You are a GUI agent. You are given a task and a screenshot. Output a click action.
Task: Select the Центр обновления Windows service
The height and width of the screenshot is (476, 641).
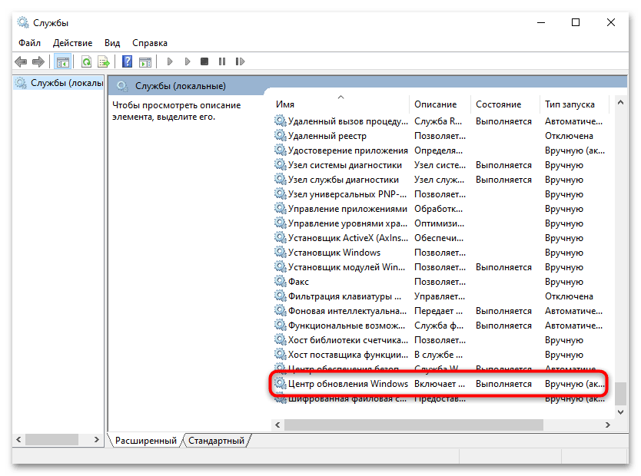[346, 383]
